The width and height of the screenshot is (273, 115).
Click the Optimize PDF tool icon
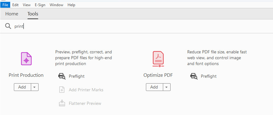tap(158, 59)
